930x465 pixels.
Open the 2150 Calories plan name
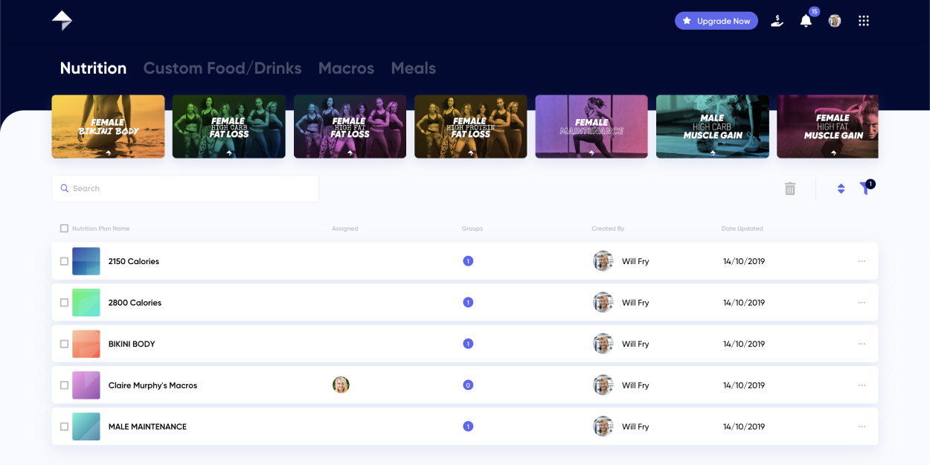[x=134, y=261]
